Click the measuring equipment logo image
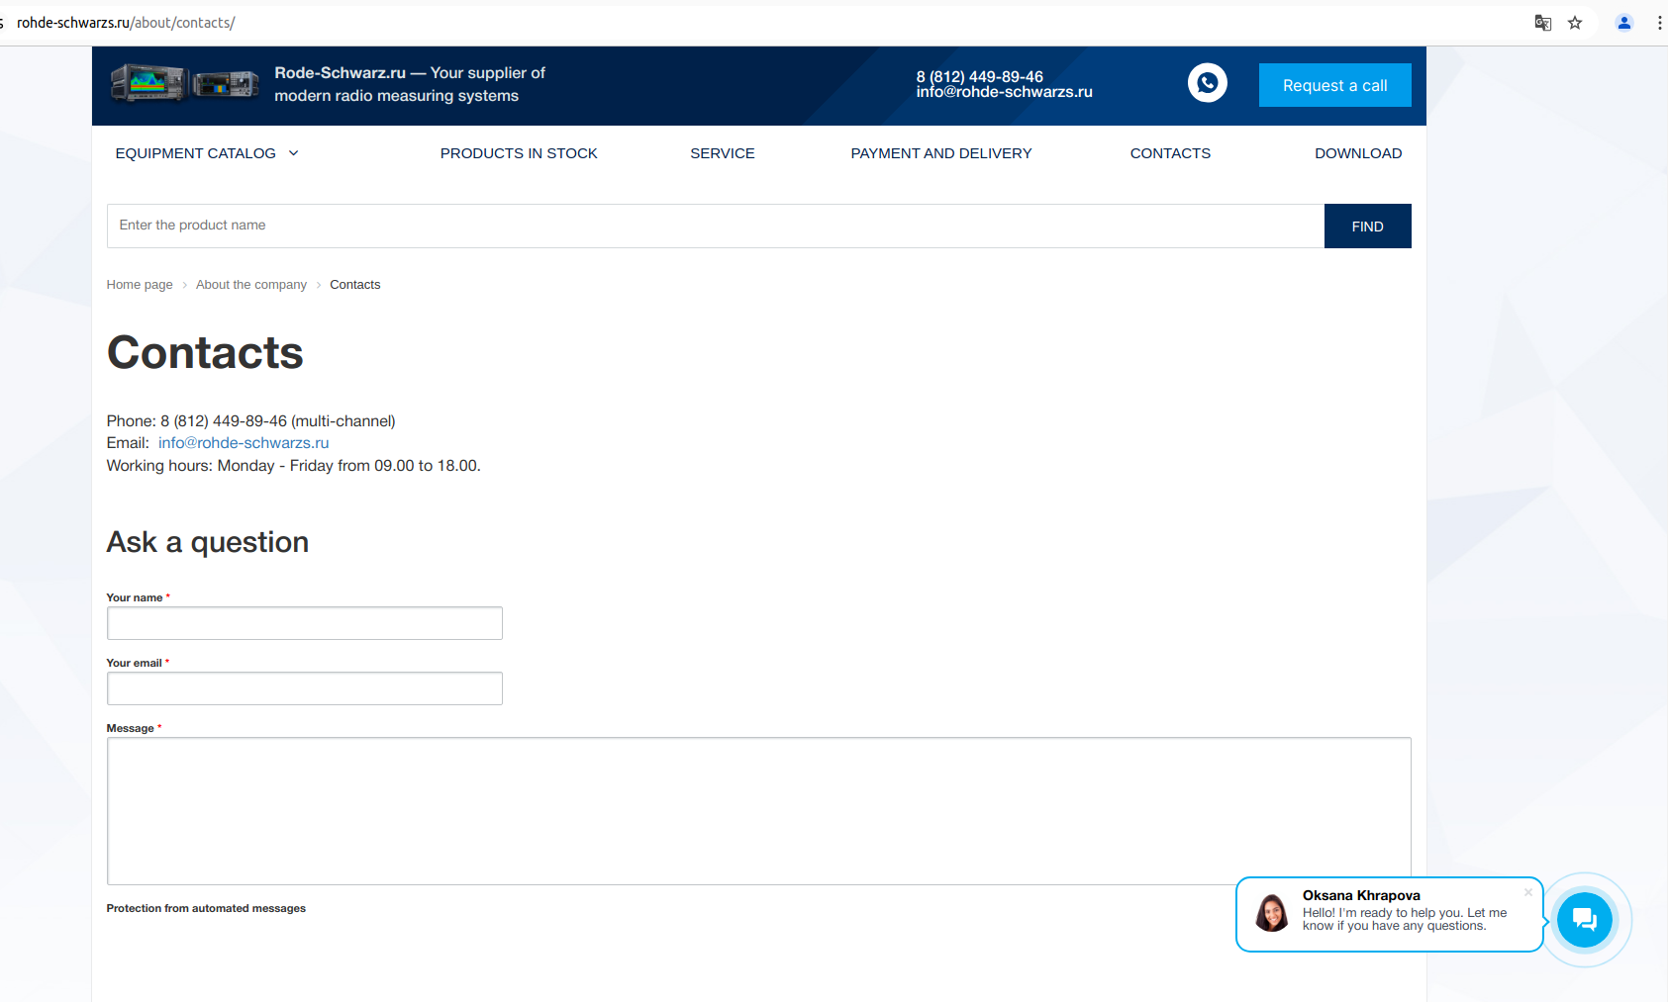Viewport: 1668px width, 1002px height. pos(185,84)
